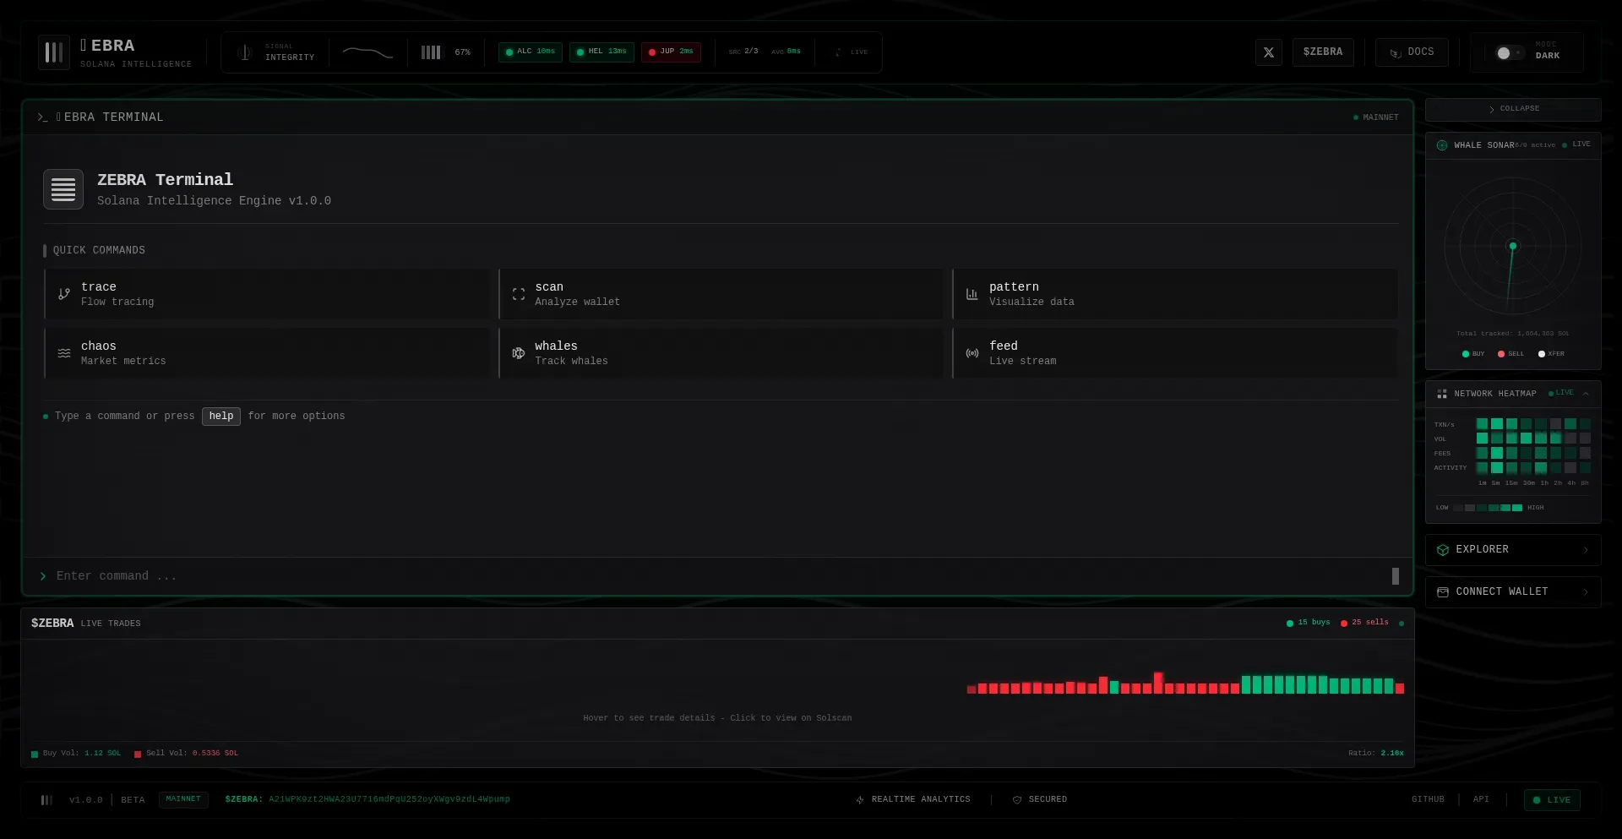Click the trace flow tracing command

[267, 294]
